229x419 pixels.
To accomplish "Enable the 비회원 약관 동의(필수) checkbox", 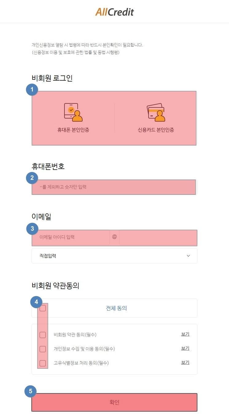I will click(x=43, y=335).
